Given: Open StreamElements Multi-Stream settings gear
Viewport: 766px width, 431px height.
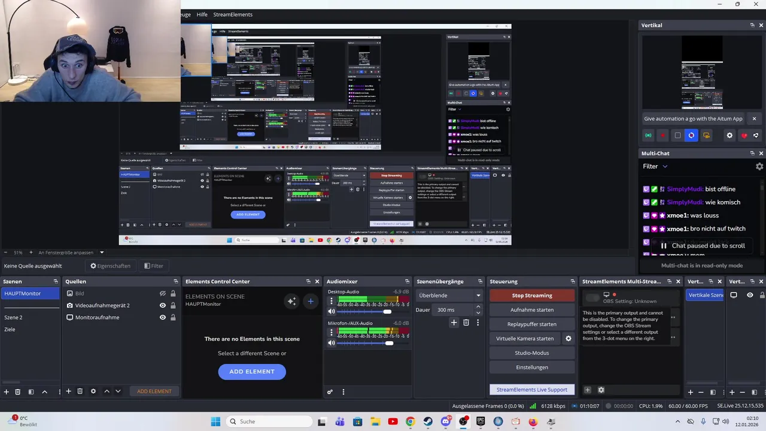Looking at the screenshot, I should click(601, 390).
